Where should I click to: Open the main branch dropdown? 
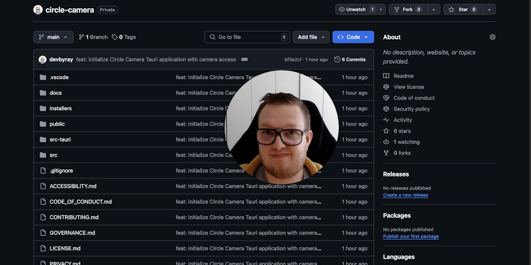coord(53,37)
